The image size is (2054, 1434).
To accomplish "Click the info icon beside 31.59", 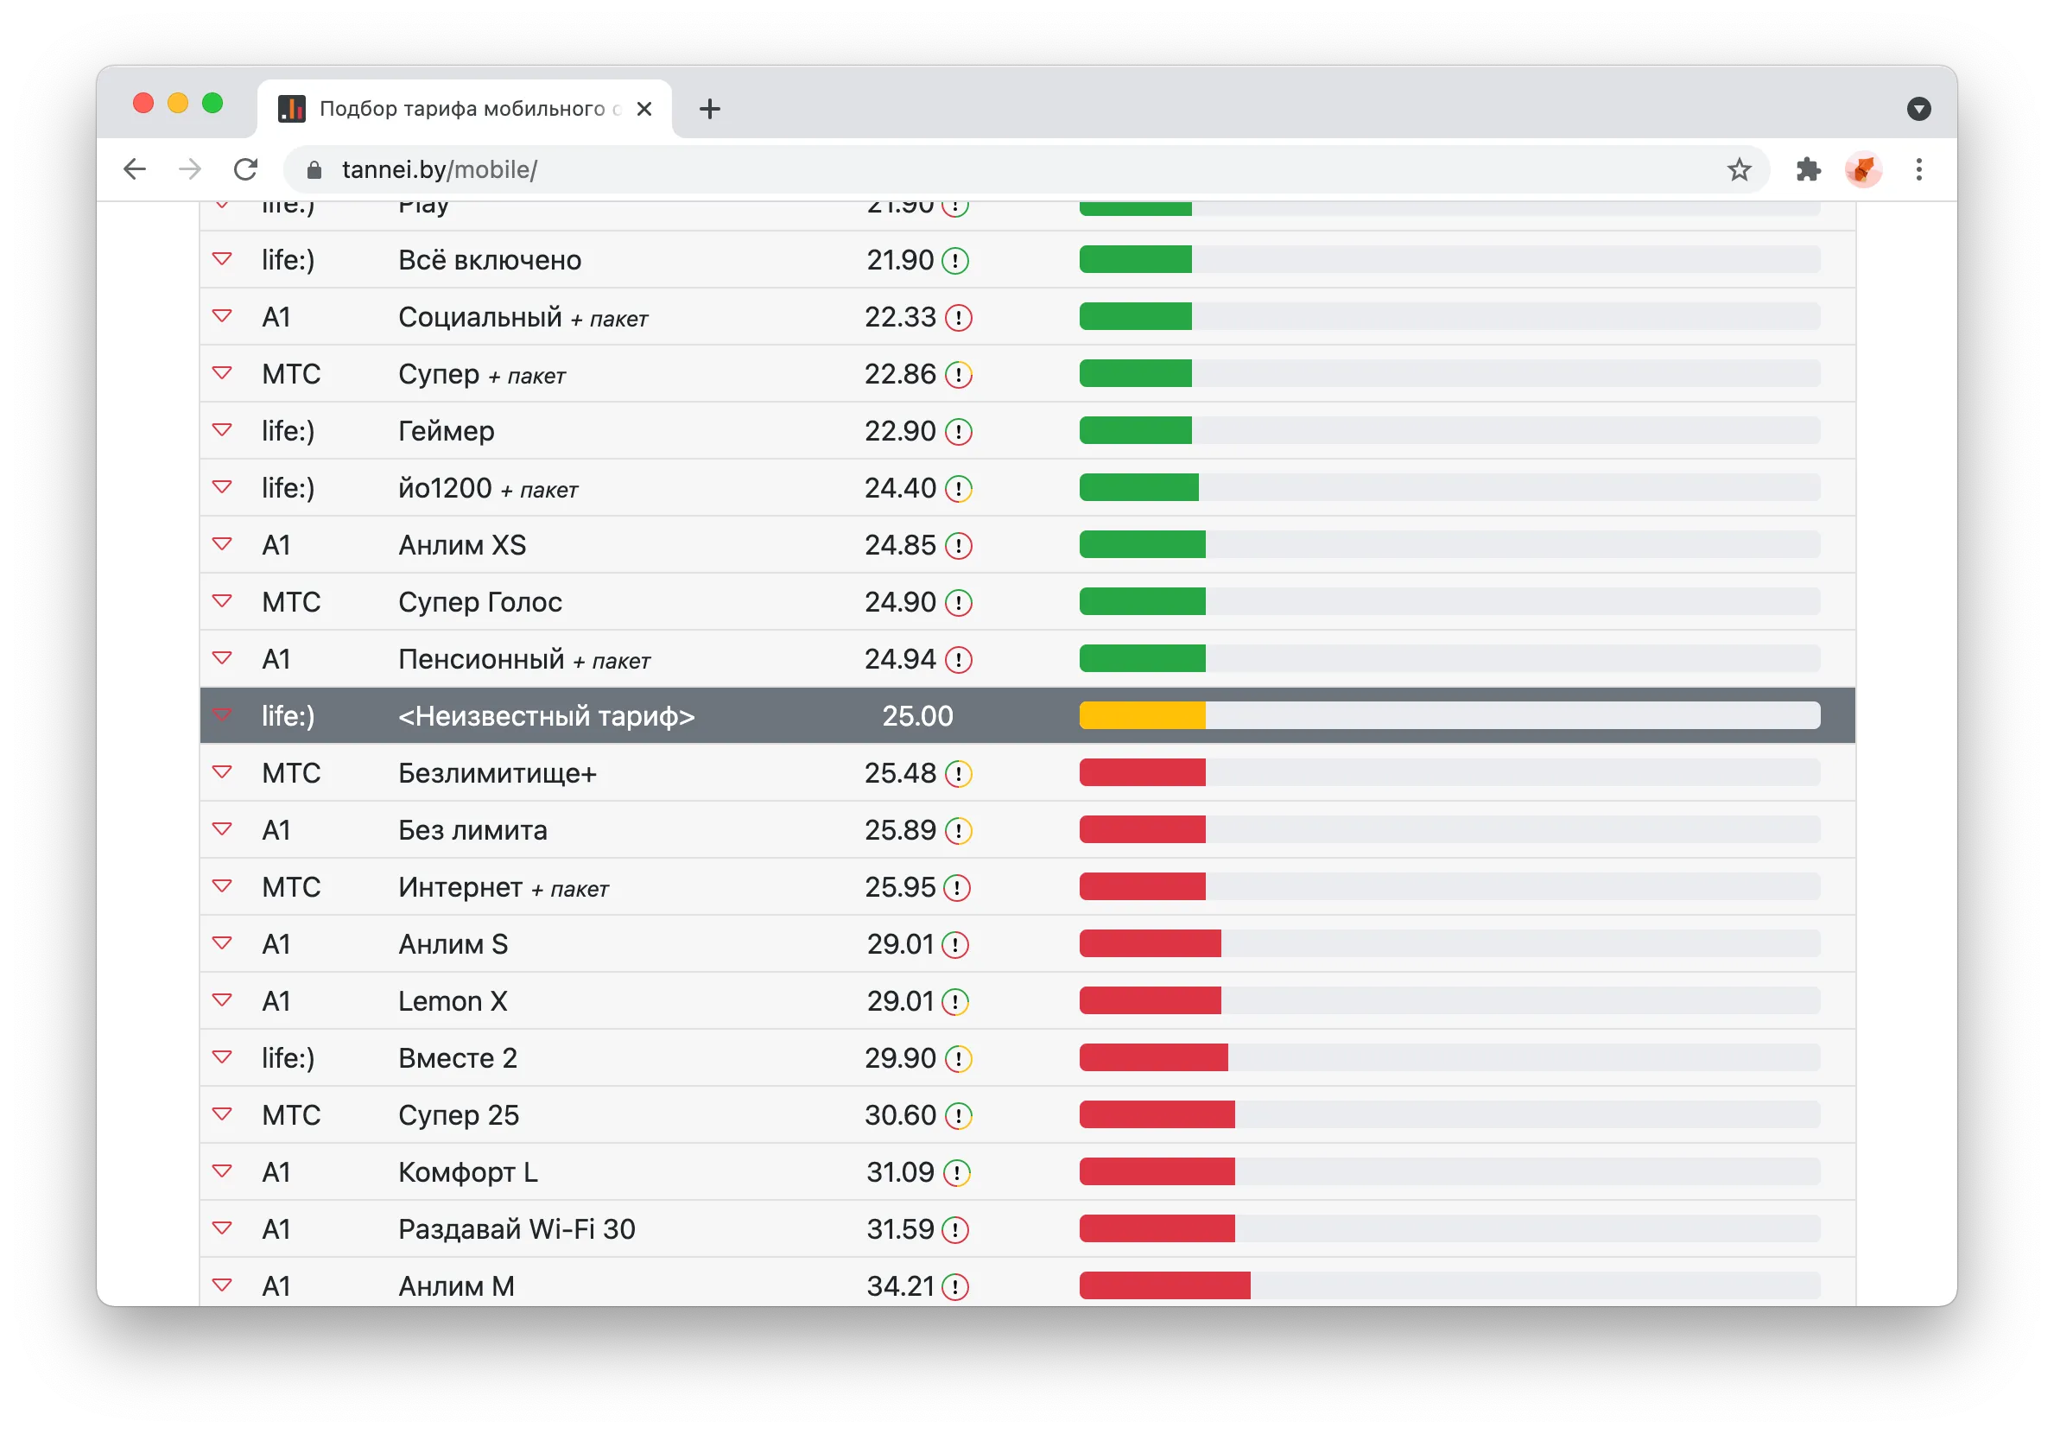I will pos(955,1229).
